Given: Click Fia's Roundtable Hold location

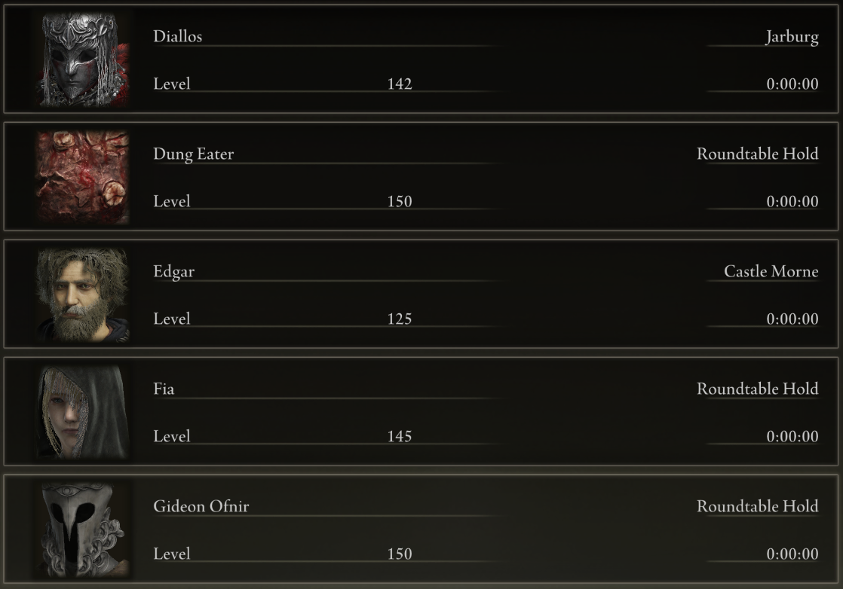Looking at the screenshot, I should coord(758,389).
